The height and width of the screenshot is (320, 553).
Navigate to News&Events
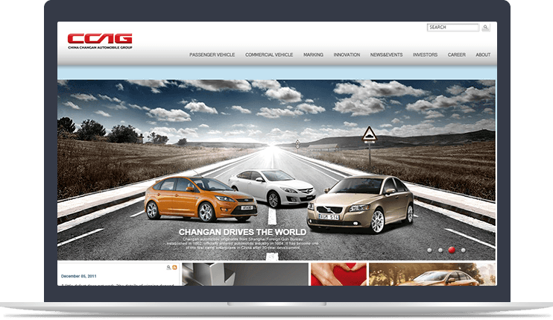coord(386,55)
